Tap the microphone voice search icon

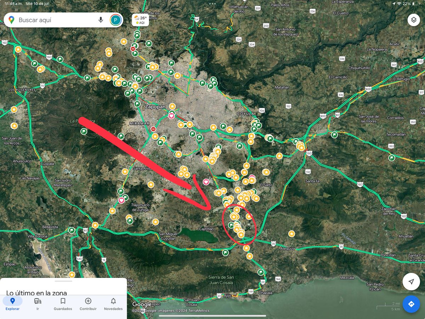[101, 20]
